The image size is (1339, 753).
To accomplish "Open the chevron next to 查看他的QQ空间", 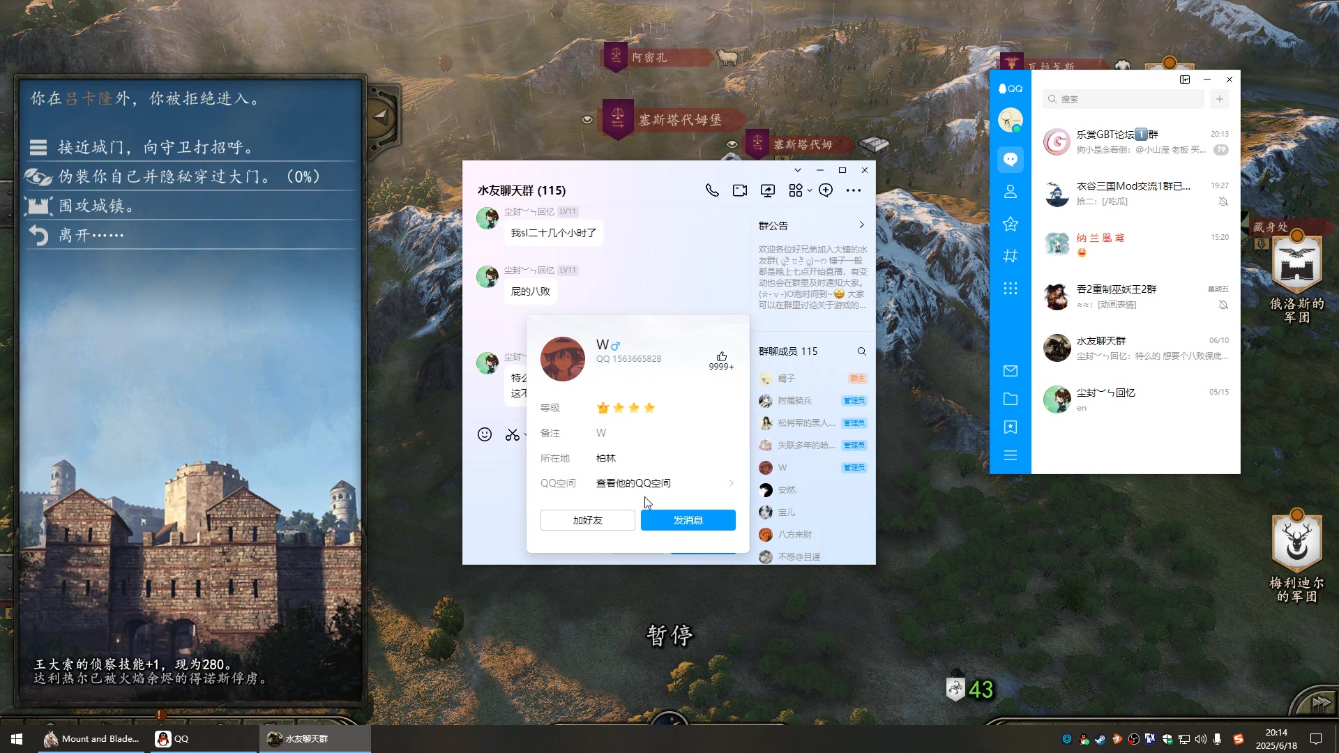I will point(732,483).
